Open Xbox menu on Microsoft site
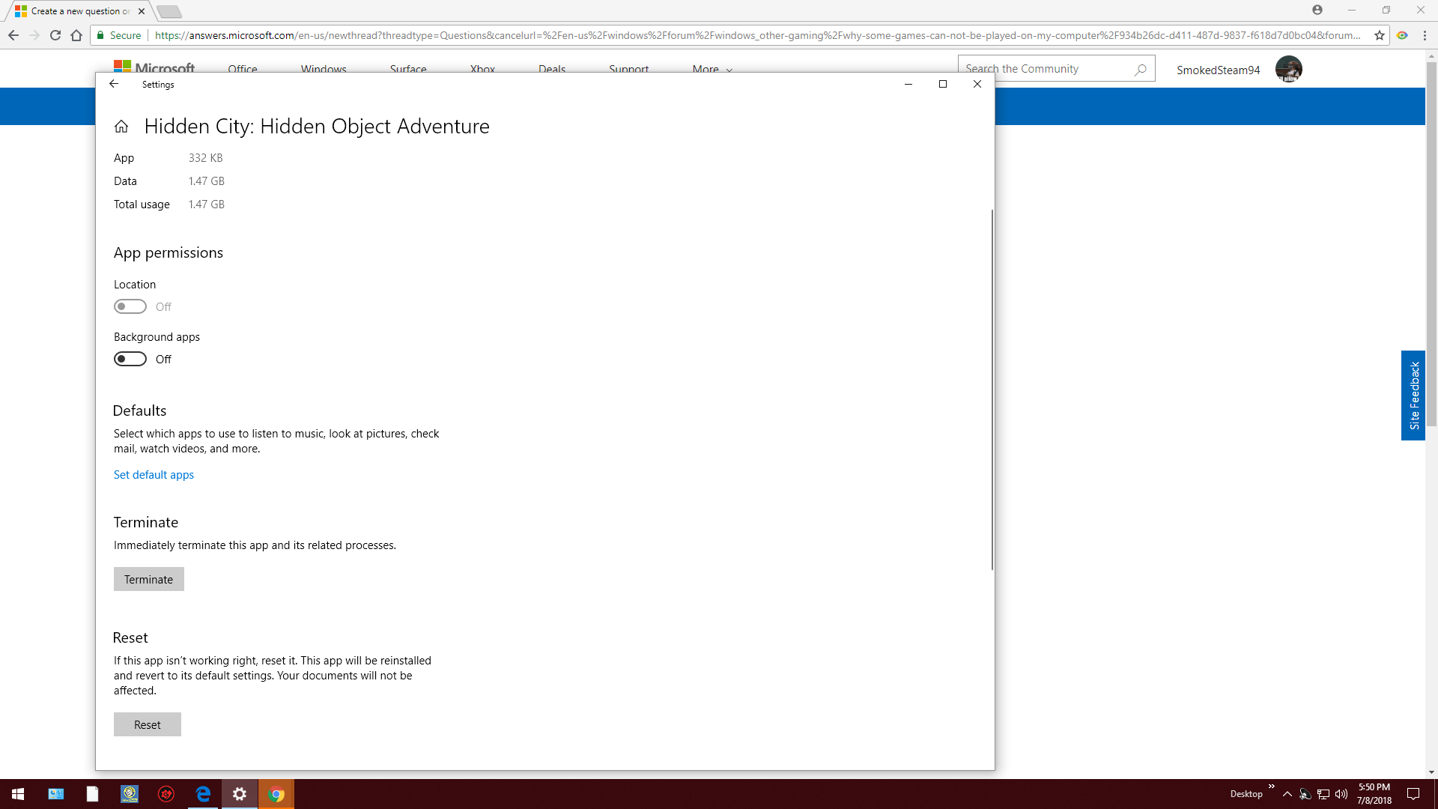 click(482, 68)
